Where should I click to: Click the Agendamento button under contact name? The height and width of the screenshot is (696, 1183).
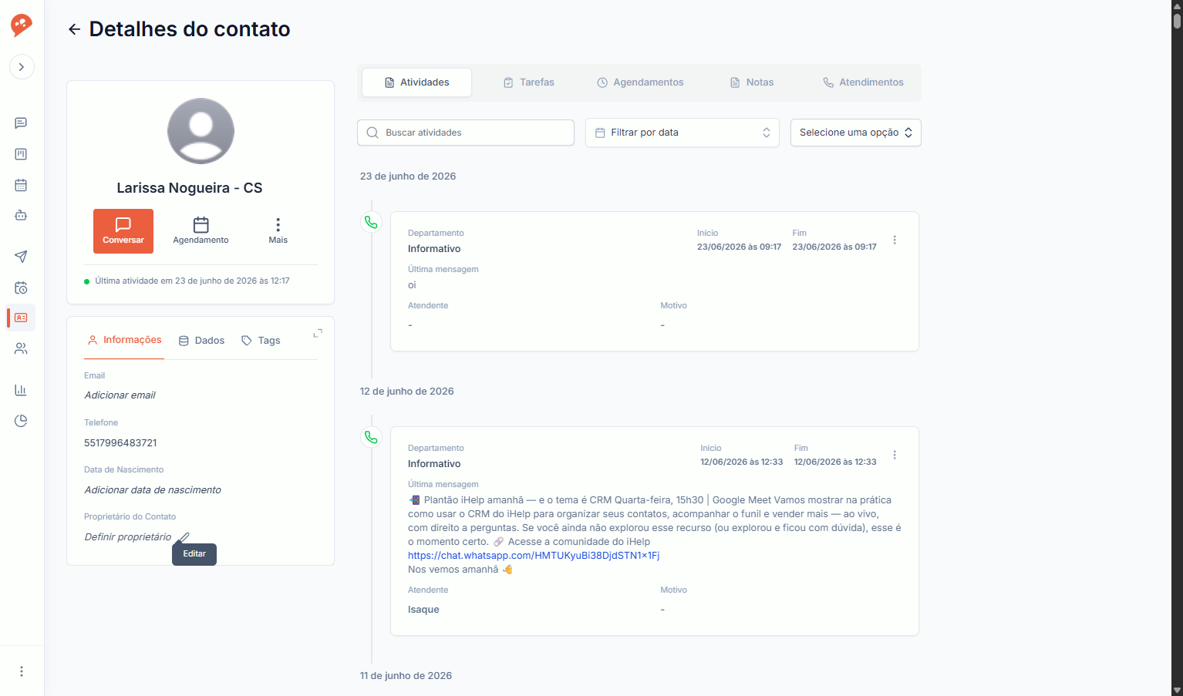click(x=201, y=231)
